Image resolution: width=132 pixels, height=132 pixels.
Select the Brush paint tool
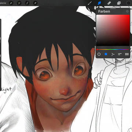pyautogui.click(x=90, y=3)
